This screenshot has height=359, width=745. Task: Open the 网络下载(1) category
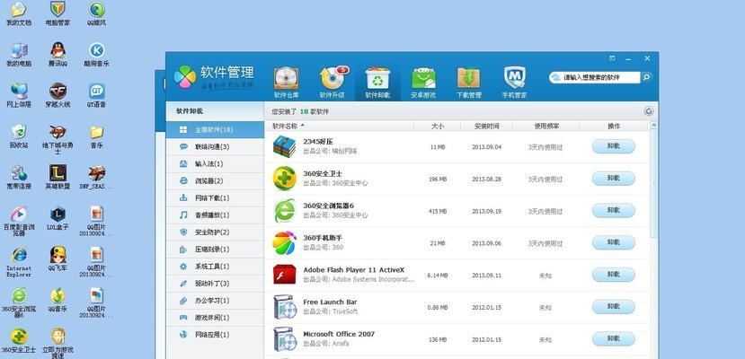[x=215, y=197]
